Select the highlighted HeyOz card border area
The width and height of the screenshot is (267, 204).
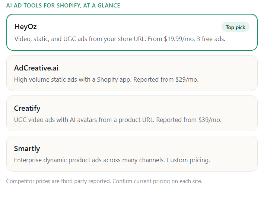click(132, 32)
